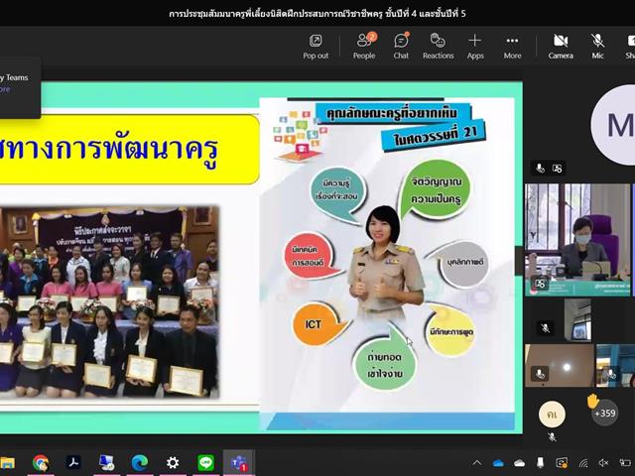
Task: Click muted mic icon beside window video
Action: pos(546,328)
